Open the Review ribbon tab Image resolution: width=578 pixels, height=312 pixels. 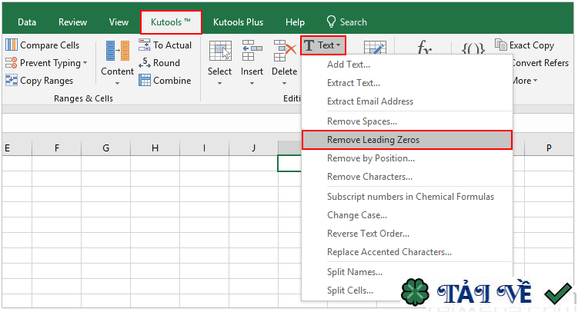click(72, 22)
